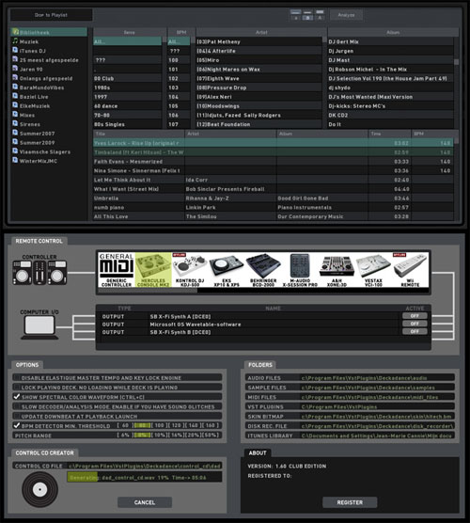
Task: Uncheck BPM Detector Min. Threshold
Action: 16,425
